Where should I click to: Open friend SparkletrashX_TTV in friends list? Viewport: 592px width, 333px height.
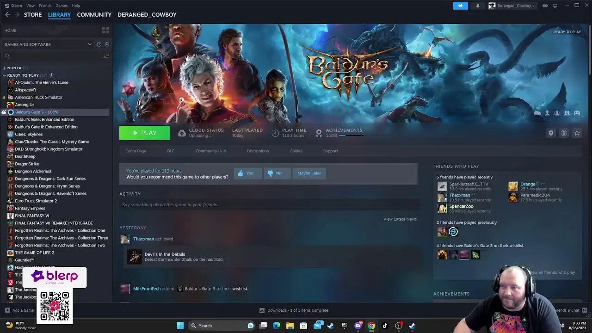coord(469,184)
